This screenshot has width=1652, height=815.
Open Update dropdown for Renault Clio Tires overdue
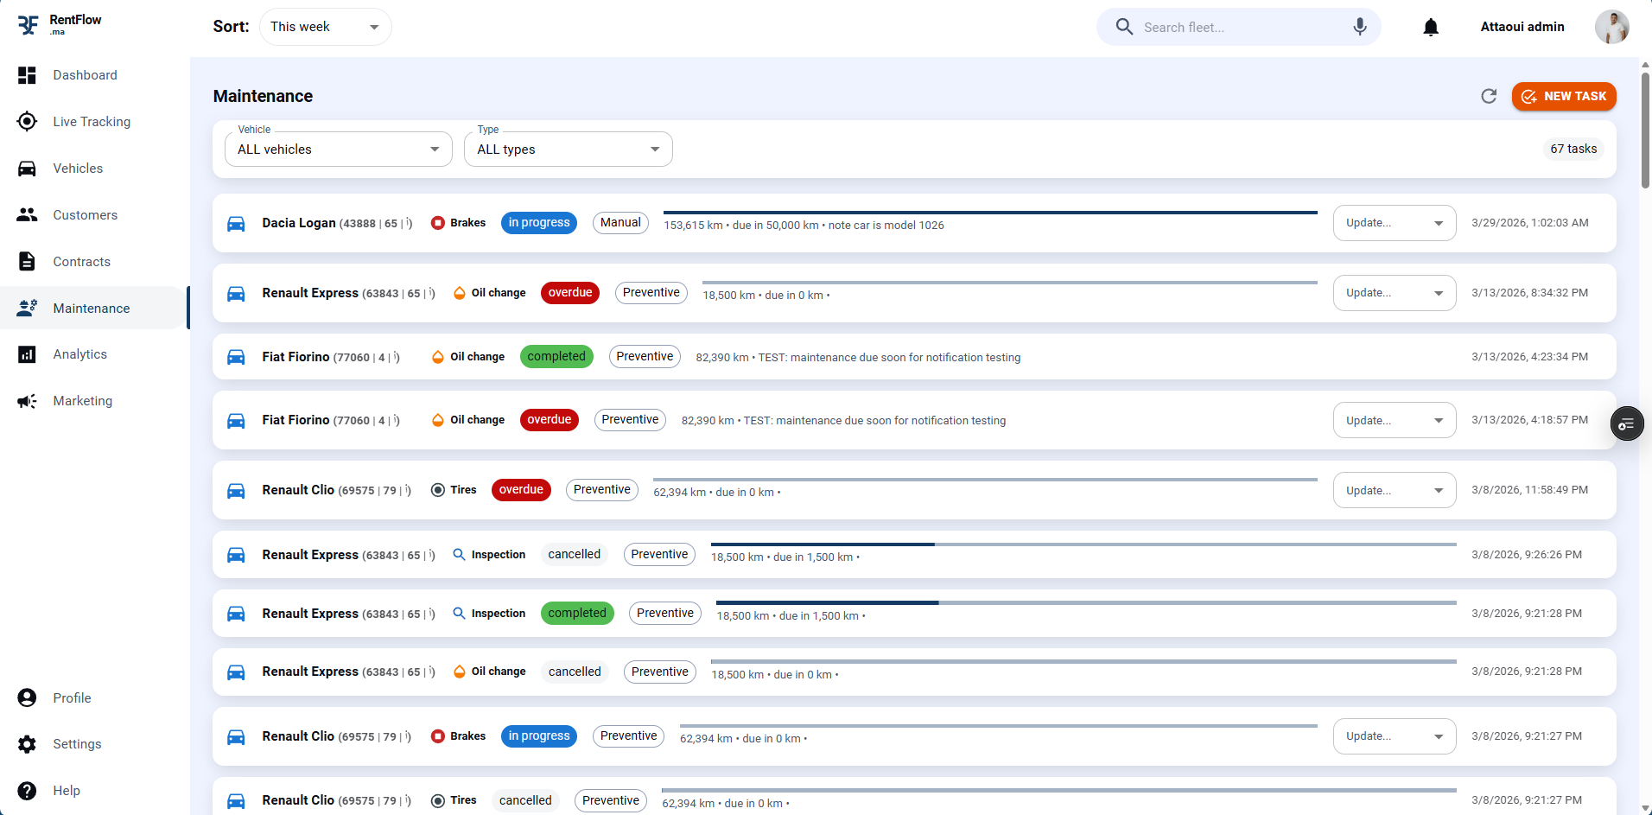tap(1395, 491)
